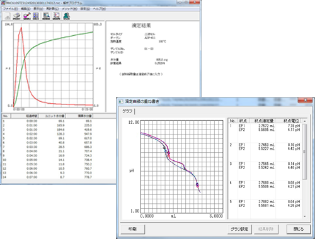
Task: Click the No. column header in endpoint list
Action: 232,121
